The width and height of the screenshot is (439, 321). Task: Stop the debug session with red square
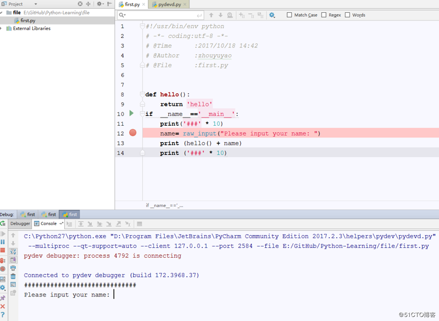(x=3, y=250)
